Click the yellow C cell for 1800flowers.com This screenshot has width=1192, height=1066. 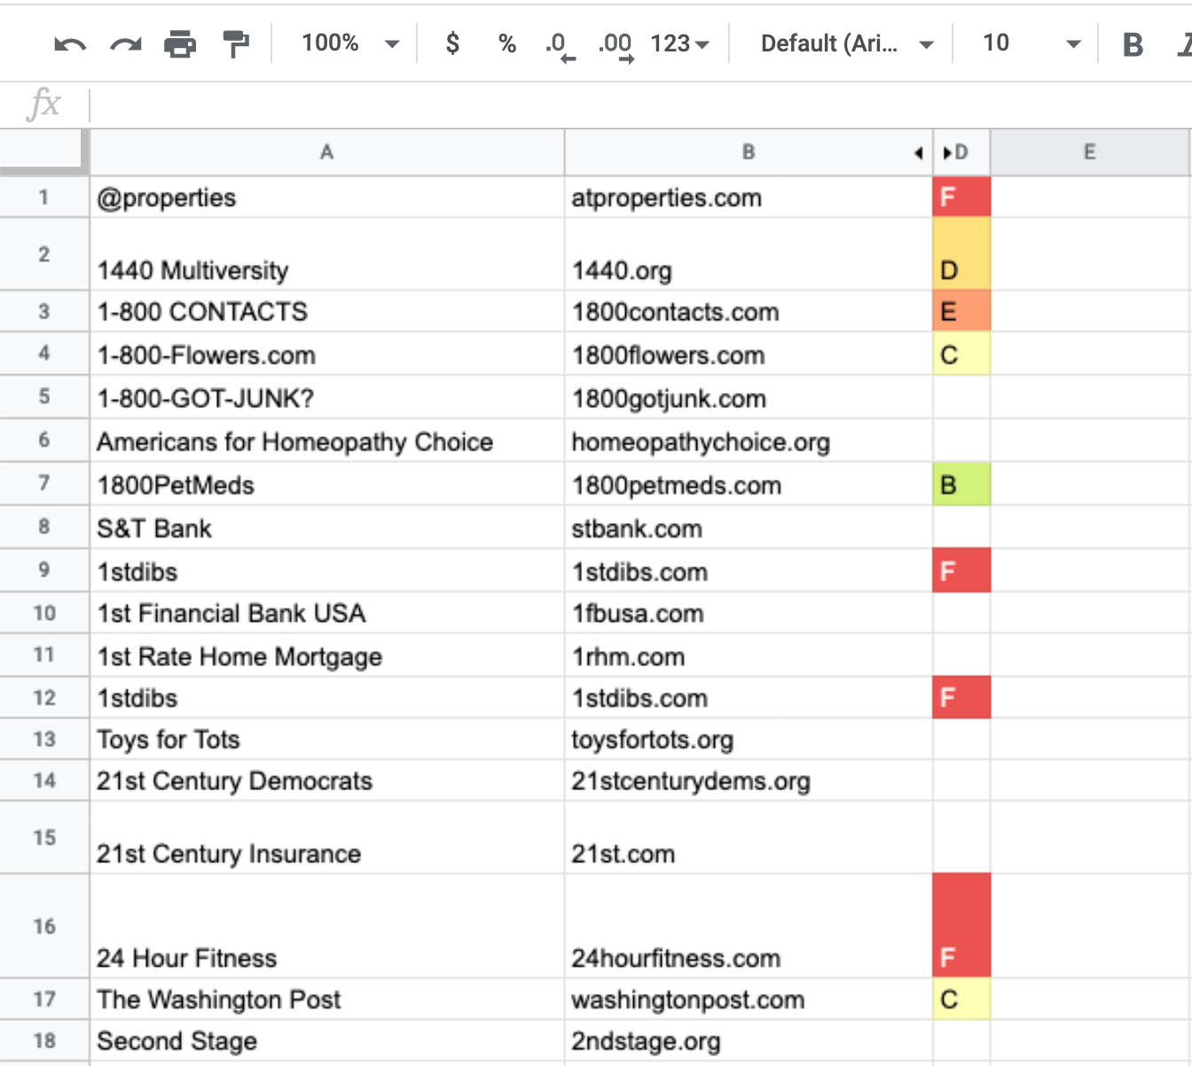[x=961, y=354]
